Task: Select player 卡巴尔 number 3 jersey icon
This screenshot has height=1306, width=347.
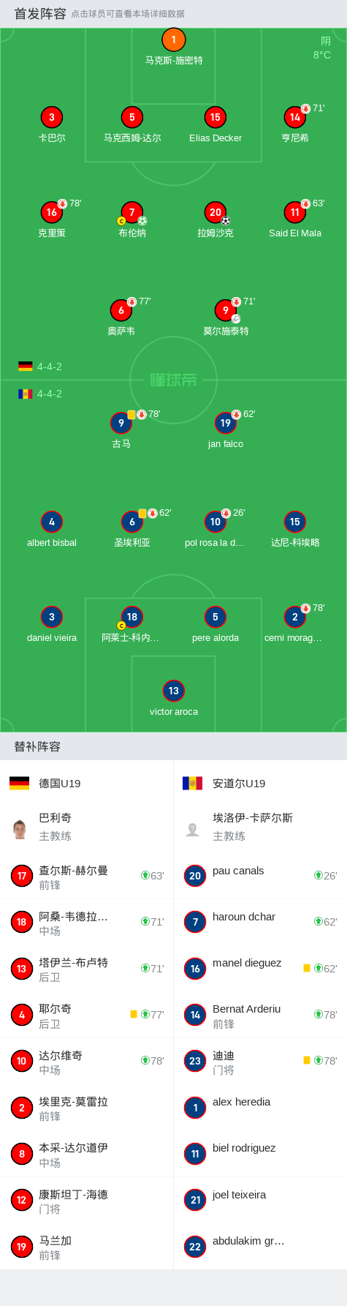Action: click(x=51, y=117)
